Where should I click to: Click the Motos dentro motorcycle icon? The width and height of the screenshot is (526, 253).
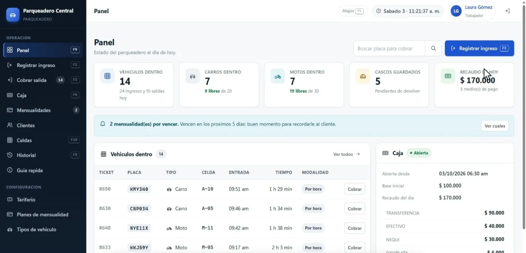pos(278,76)
